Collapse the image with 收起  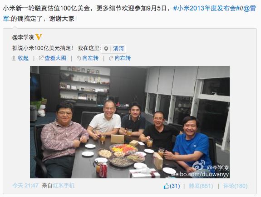point(23,58)
